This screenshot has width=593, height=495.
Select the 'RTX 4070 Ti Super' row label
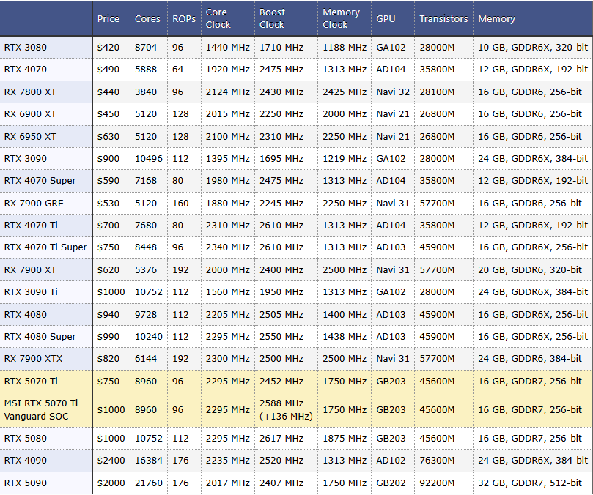tap(45, 247)
